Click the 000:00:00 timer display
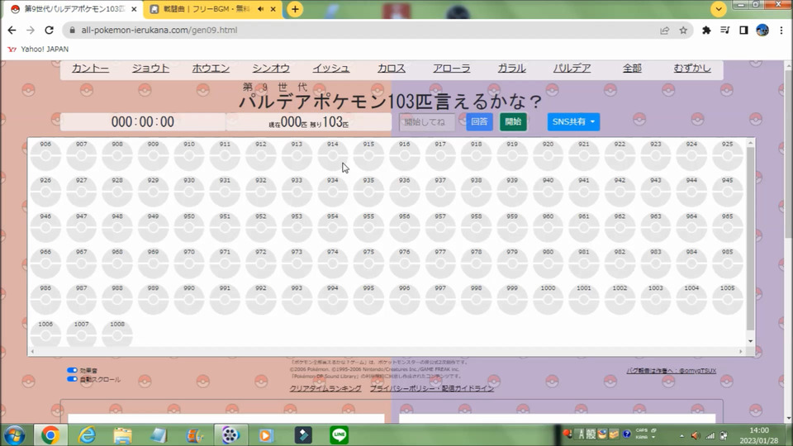 coord(143,122)
